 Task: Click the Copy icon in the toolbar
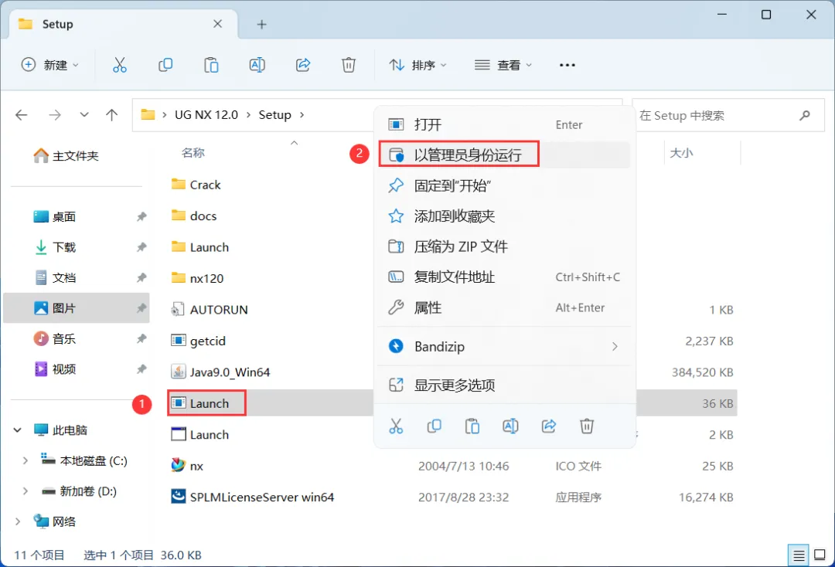(165, 65)
